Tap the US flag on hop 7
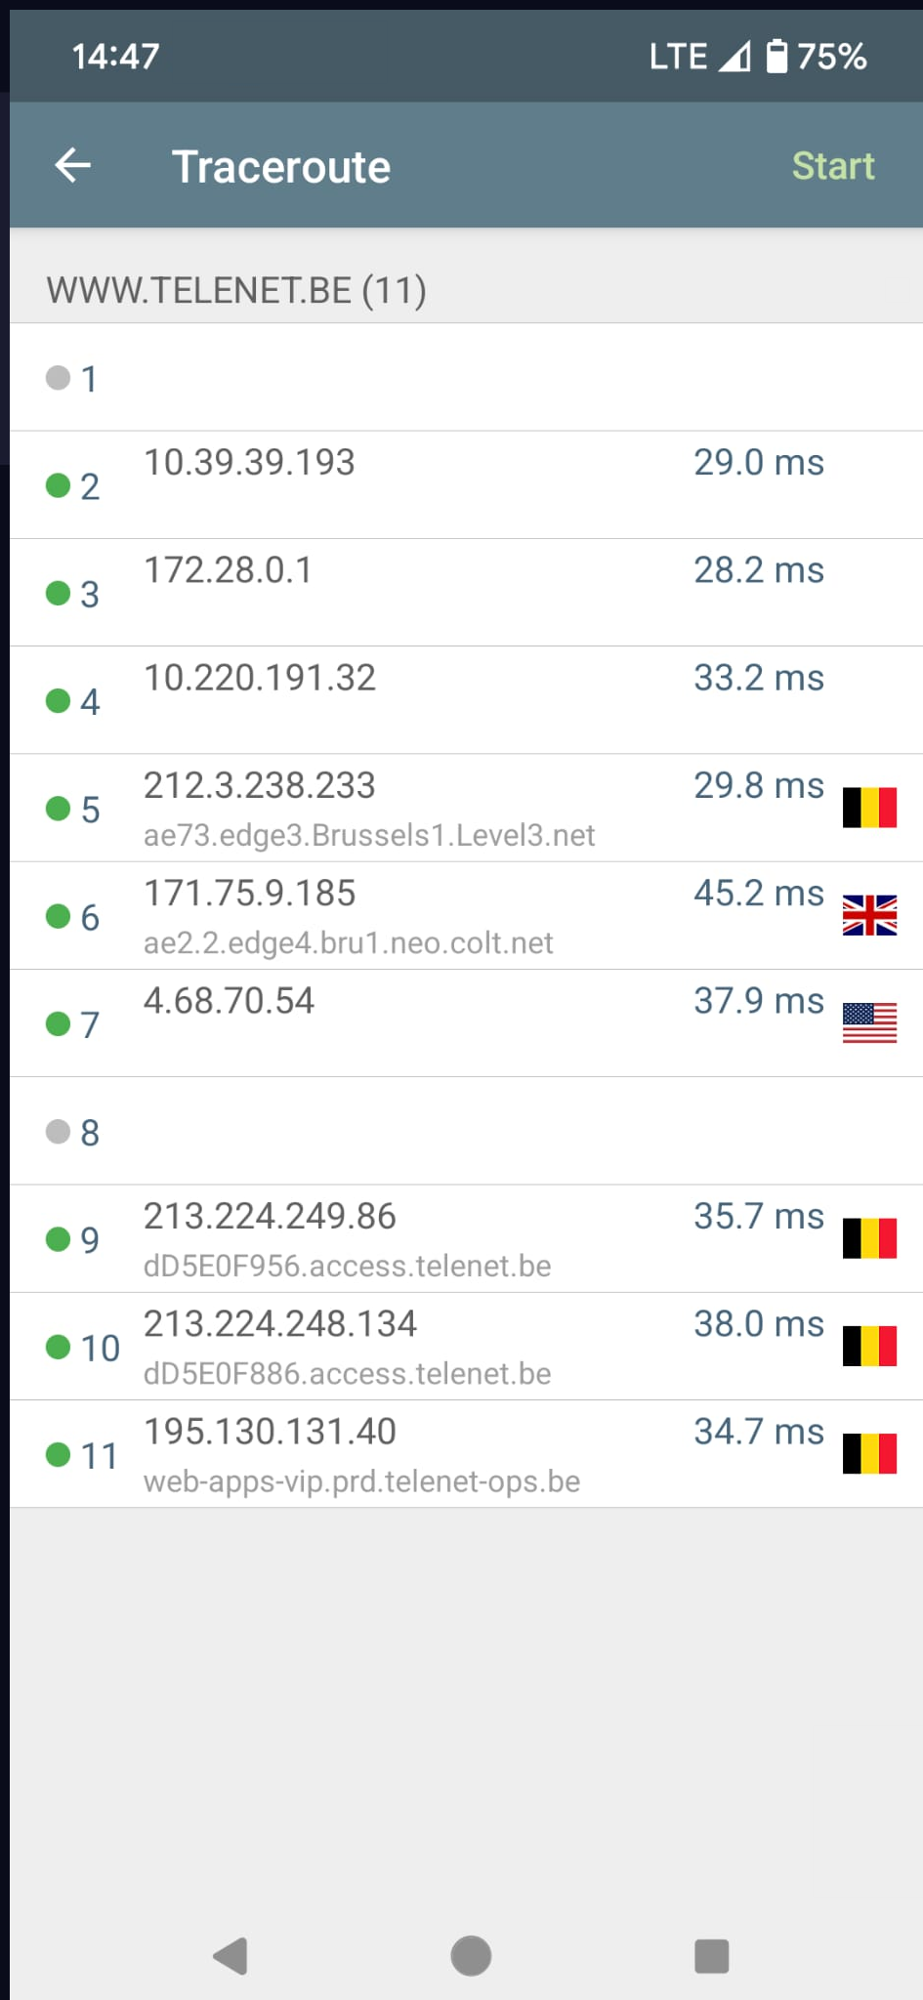Screen dimensions: 923x2000 [869, 1022]
